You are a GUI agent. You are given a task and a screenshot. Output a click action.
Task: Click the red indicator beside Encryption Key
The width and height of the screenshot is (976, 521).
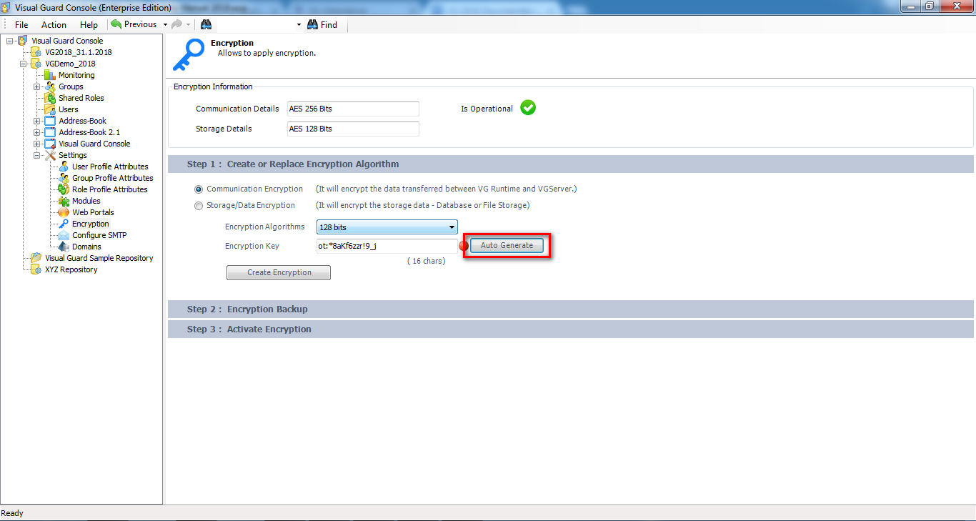[x=463, y=245]
